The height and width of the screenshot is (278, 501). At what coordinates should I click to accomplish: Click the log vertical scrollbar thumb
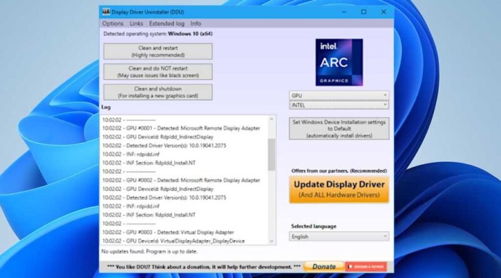click(272, 155)
